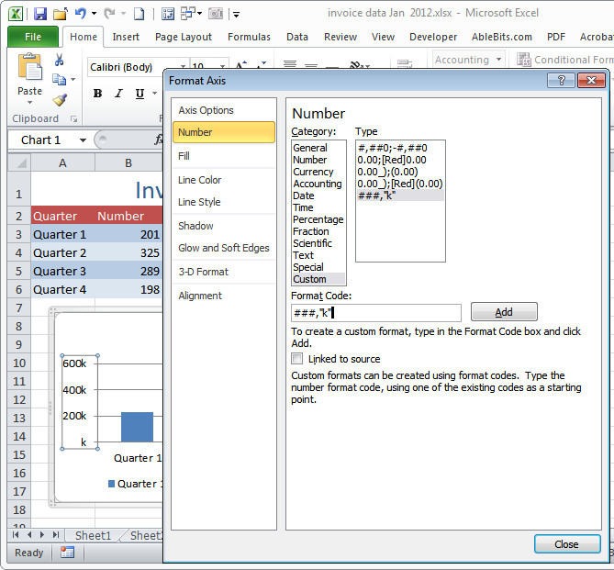Switch to the Page Layout tab
This screenshot has width=614, height=570.
(184, 37)
